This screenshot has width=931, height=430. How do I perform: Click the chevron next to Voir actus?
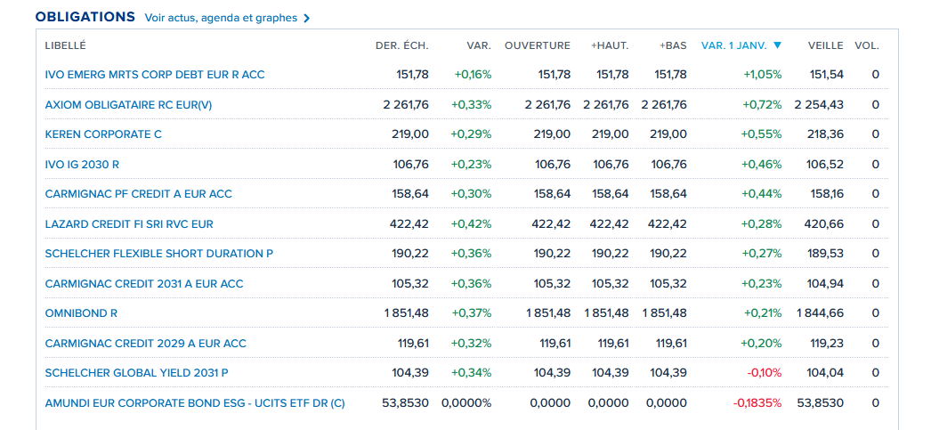[307, 18]
